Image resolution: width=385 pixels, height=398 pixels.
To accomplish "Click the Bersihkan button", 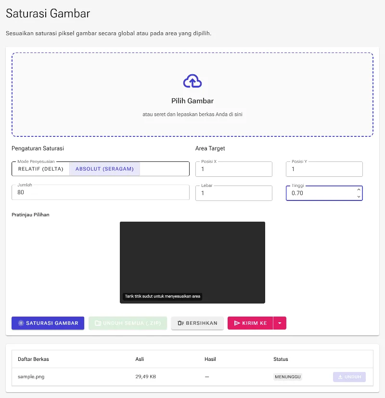I will [x=197, y=323].
